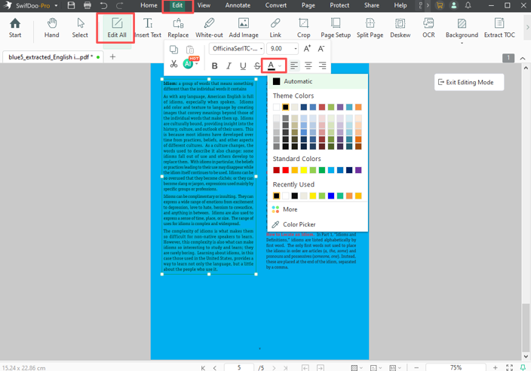Open the Crop tool

tap(303, 28)
